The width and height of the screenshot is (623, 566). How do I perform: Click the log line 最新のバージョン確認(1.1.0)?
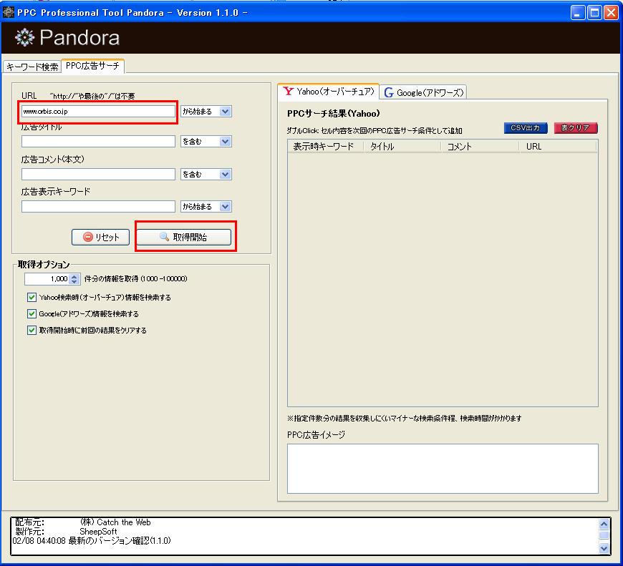(120, 540)
